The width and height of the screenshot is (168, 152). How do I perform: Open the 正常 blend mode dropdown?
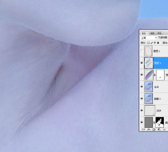pos(149,38)
